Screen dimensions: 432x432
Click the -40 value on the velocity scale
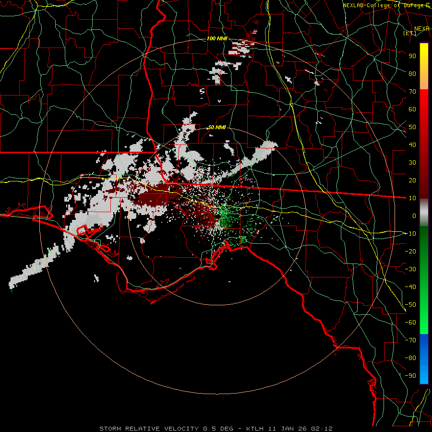tap(410, 287)
